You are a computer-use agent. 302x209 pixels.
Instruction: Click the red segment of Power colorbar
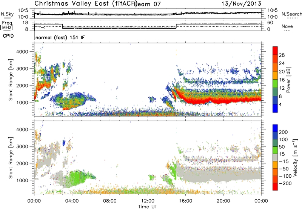click(275, 51)
